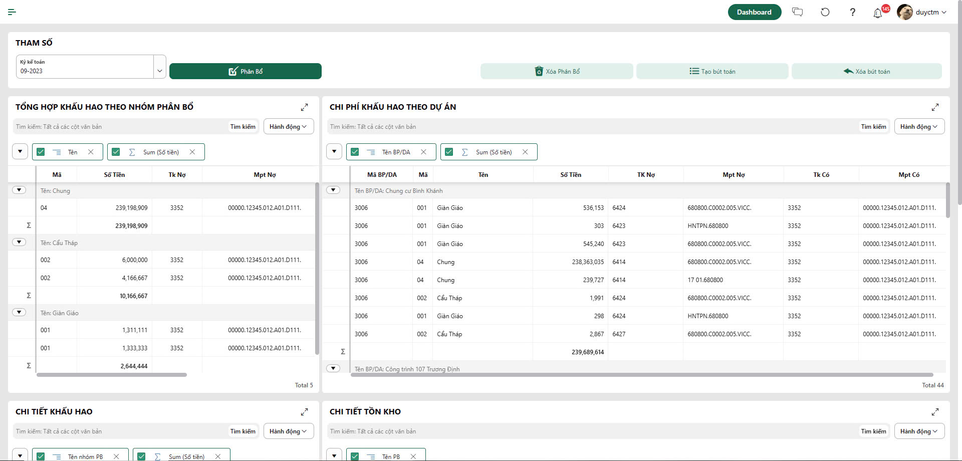
Task: Maximize Chi phí khấu hao theo dự án panel
Action: pos(935,107)
